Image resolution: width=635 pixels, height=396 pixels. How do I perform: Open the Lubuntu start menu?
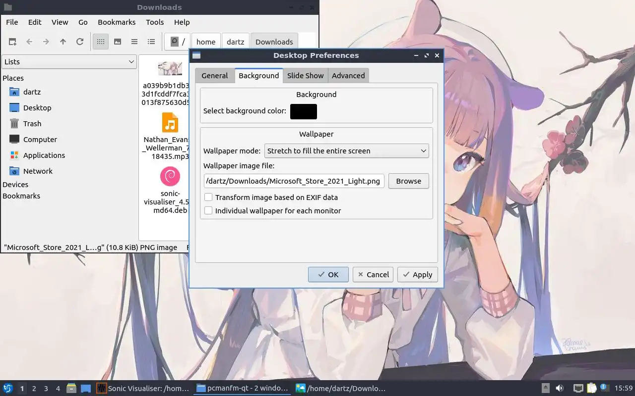click(x=8, y=388)
